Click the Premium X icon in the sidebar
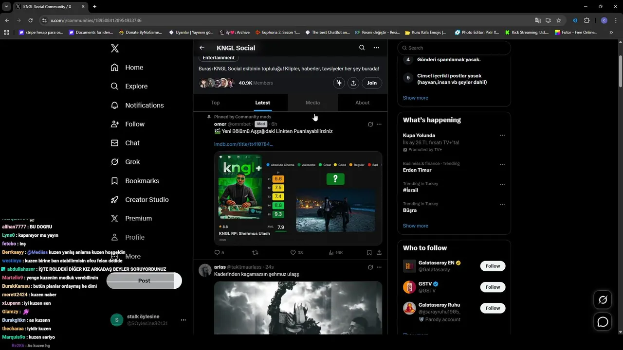The image size is (623, 350). pos(114,219)
